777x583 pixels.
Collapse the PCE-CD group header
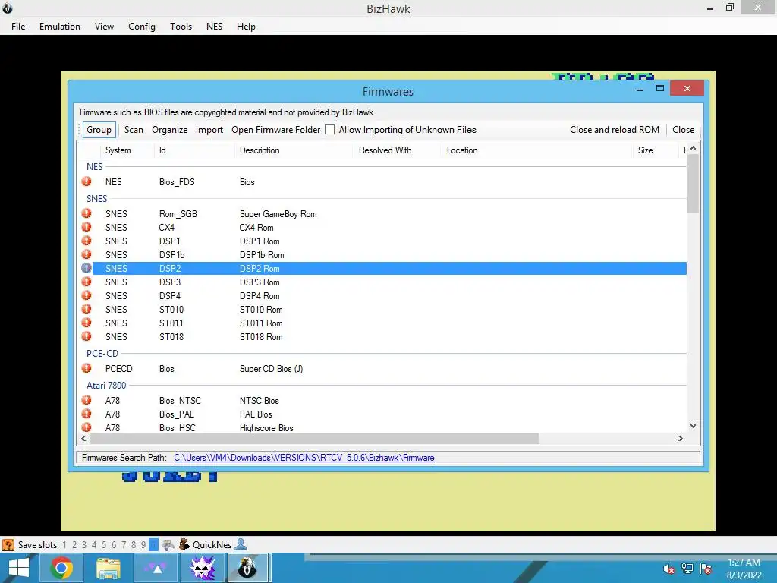point(102,353)
